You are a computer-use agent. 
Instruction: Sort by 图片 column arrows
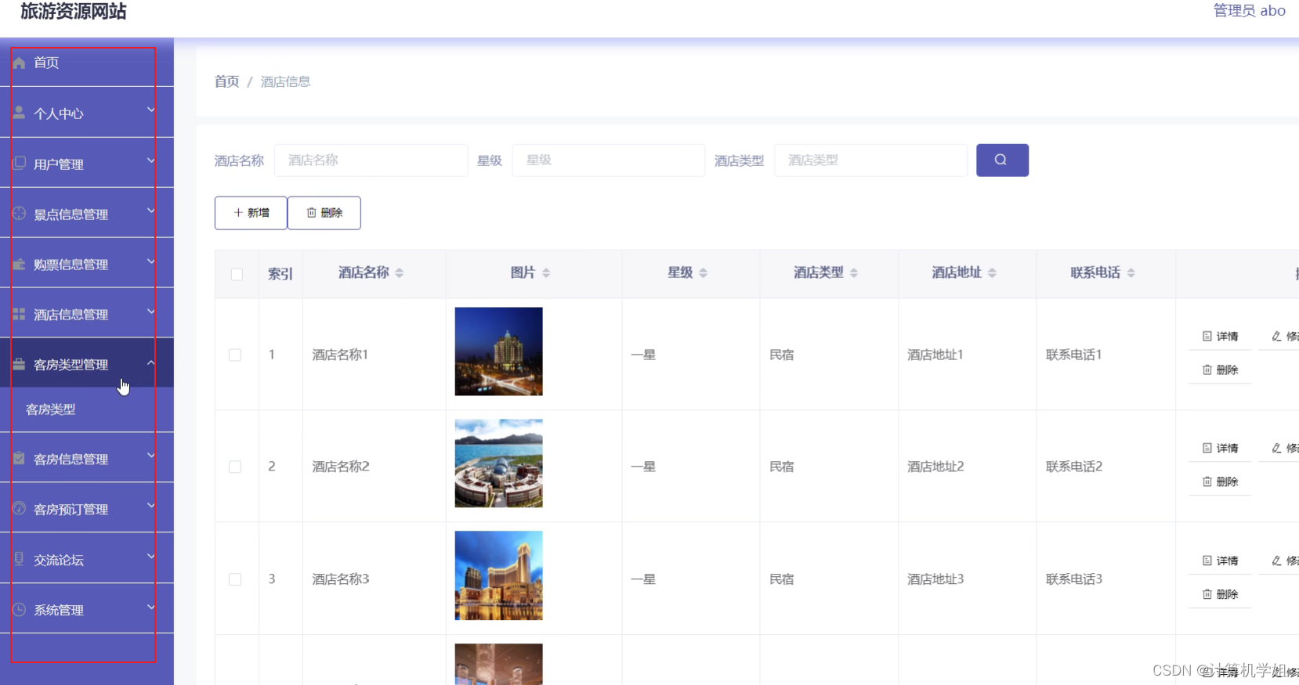[x=546, y=272]
